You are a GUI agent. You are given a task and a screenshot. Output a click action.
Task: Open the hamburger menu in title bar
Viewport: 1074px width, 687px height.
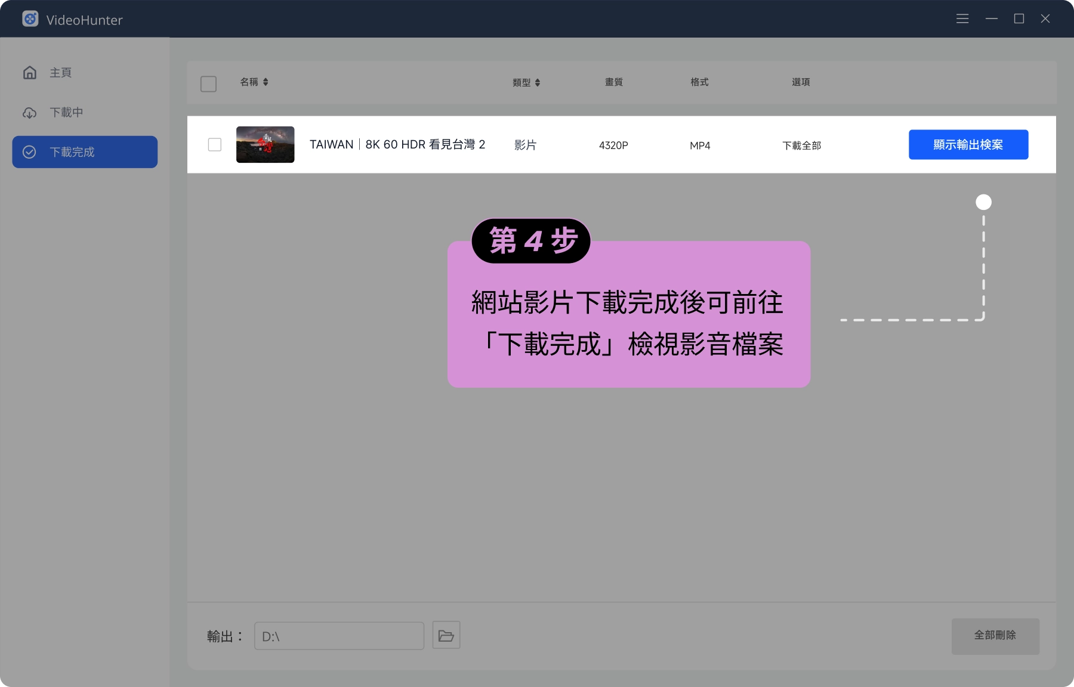coord(962,19)
